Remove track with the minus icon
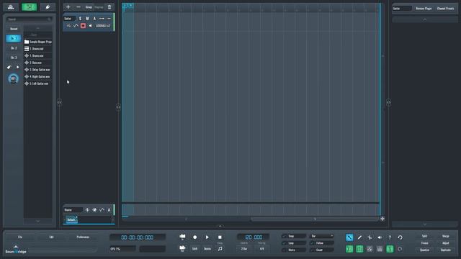The image size is (461, 259). [79, 7]
